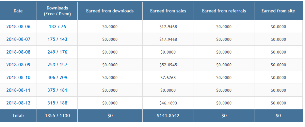Select the Earned from downloads header

pyautogui.click(x=110, y=11)
